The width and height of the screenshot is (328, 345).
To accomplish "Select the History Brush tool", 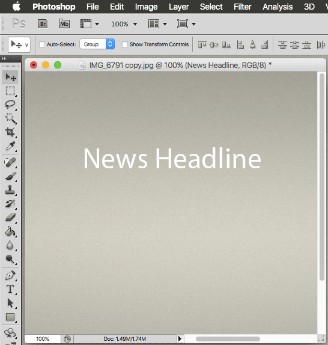I will pos(10,204).
